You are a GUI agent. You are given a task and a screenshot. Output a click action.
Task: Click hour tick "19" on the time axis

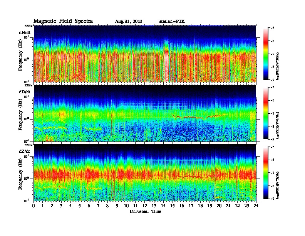pyautogui.click(x=209, y=206)
